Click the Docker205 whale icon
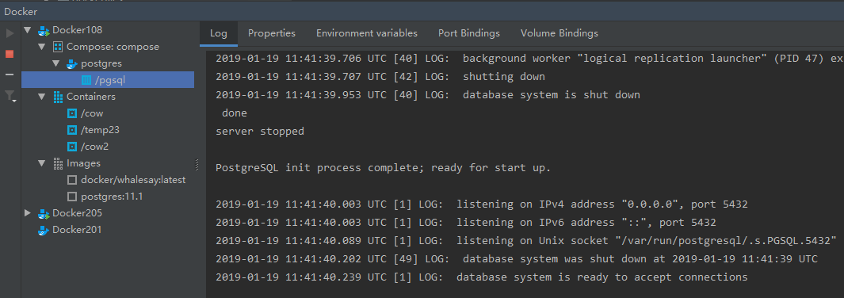The image size is (844, 298). pyautogui.click(x=44, y=213)
